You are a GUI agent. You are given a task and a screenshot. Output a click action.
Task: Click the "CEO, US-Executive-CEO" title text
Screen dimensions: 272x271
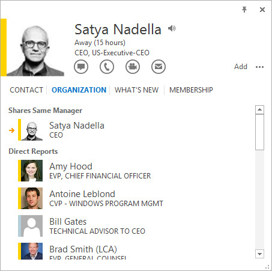(x=112, y=53)
